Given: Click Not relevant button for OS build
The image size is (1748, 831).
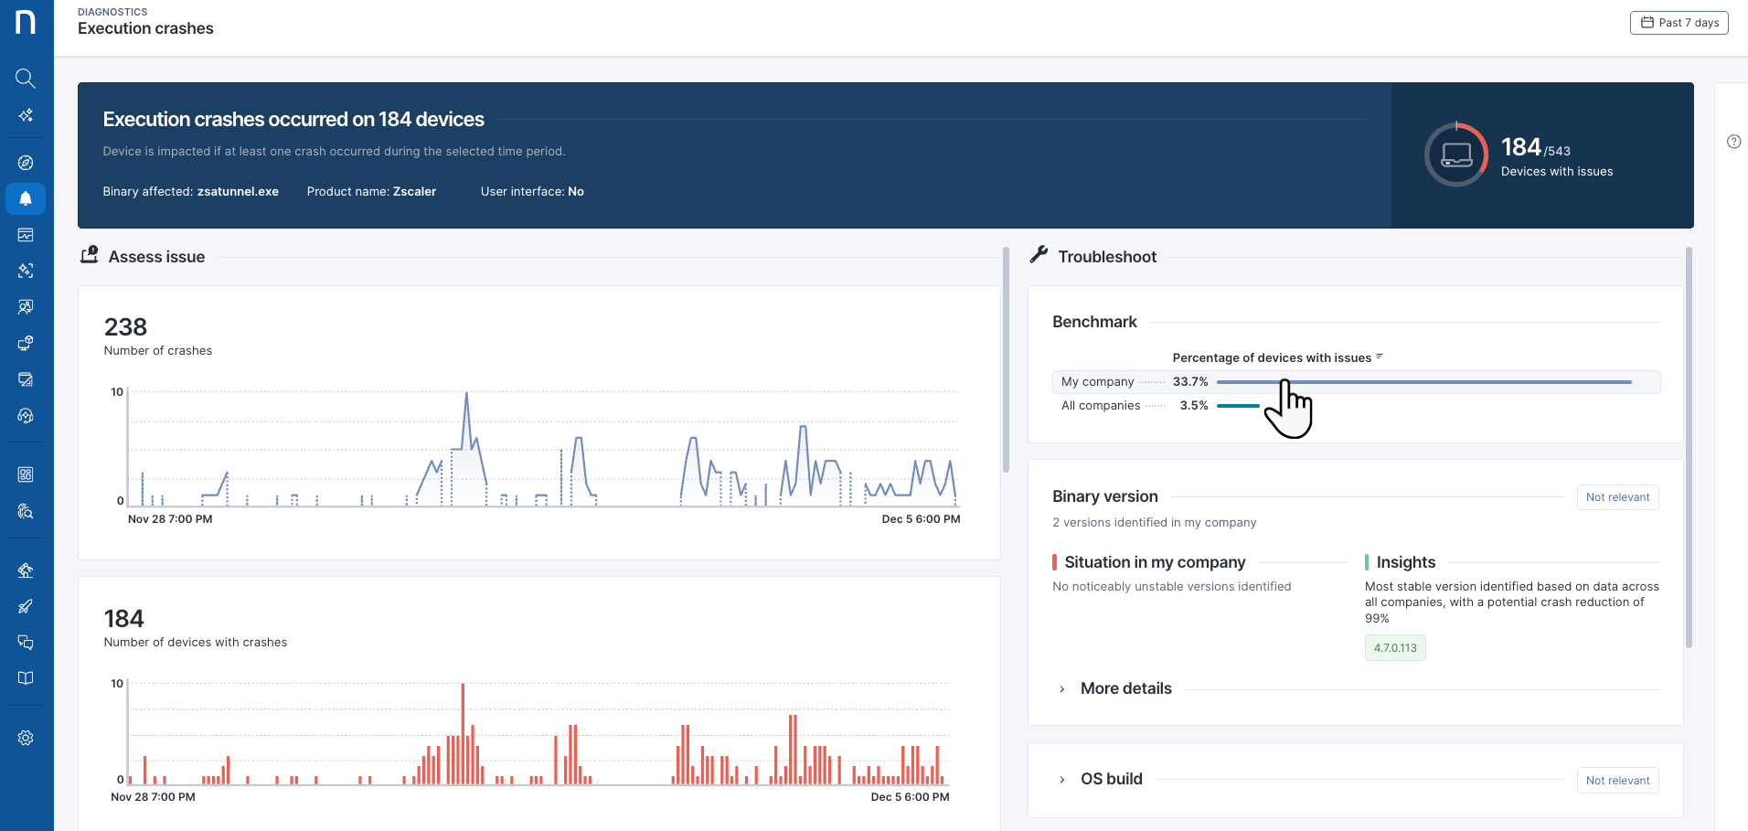Looking at the screenshot, I should pos(1616,781).
